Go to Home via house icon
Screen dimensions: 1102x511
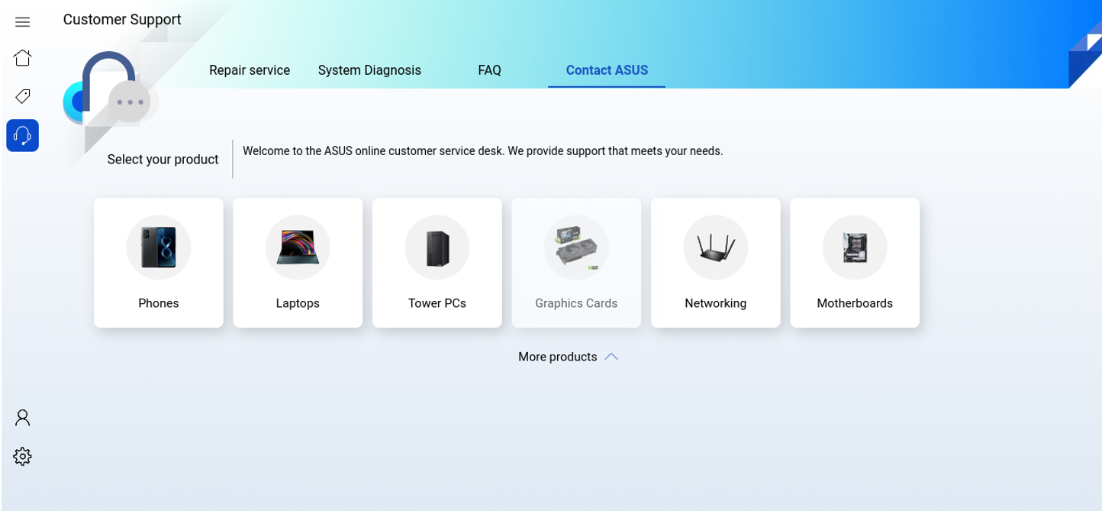[x=22, y=57]
